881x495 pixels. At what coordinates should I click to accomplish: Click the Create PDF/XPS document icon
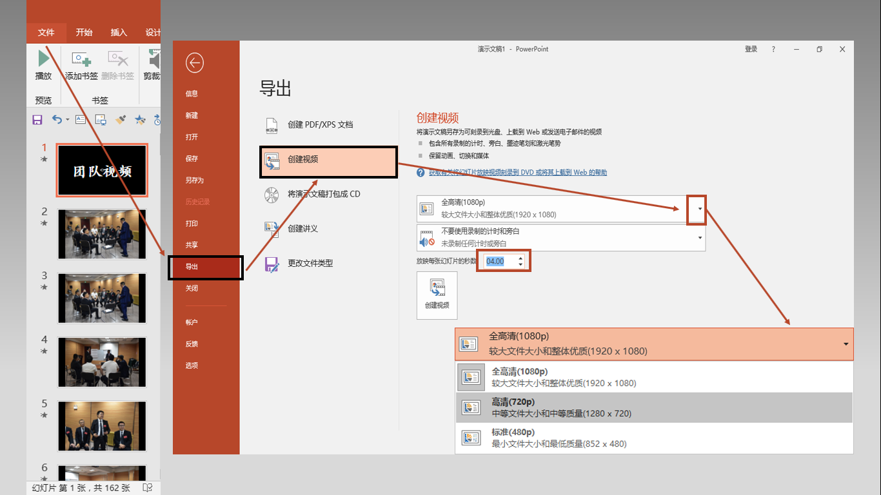[x=272, y=124]
